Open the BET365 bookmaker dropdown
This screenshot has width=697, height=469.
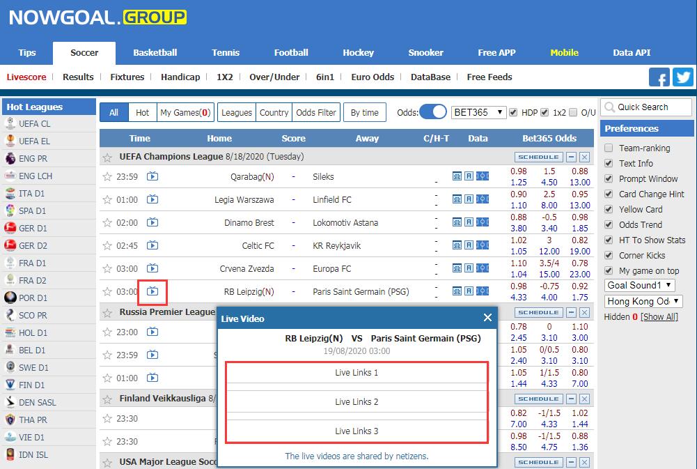coord(479,112)
